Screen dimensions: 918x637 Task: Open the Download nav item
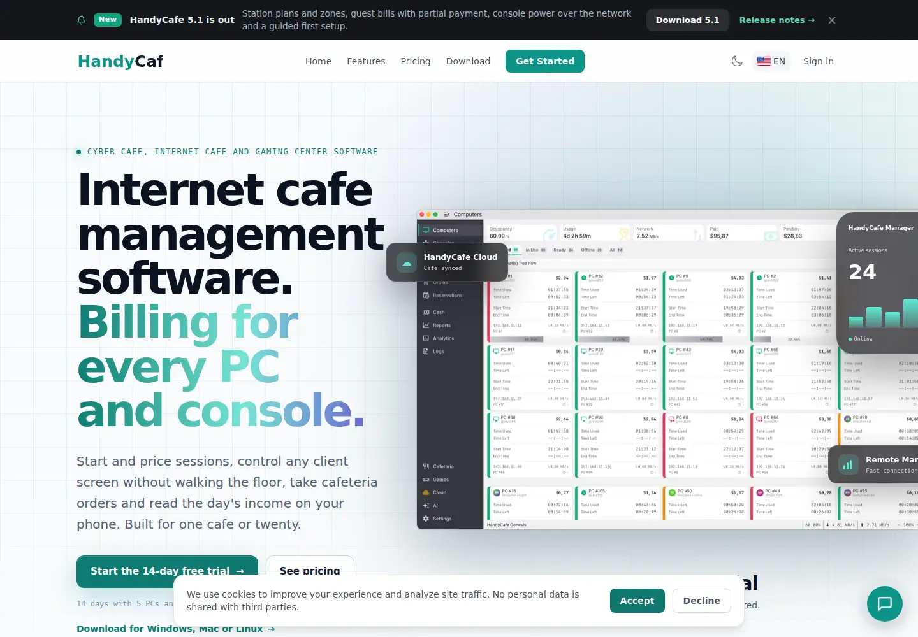[468, 61]
